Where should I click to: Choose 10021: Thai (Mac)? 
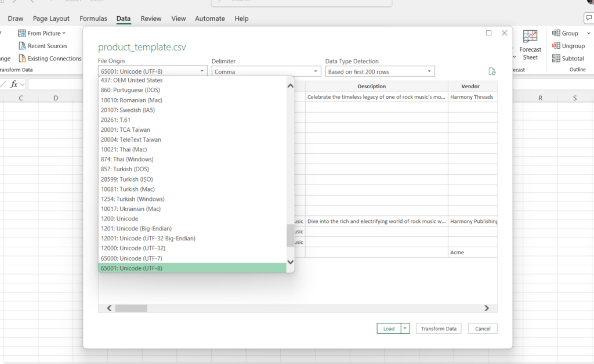(193, 149)
